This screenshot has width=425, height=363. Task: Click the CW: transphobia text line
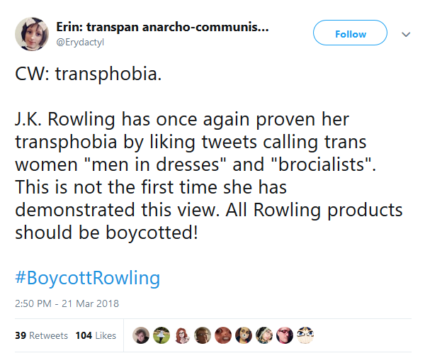pos(89,74)
